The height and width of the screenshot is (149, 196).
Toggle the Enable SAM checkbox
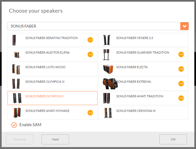pyautogui.click(x=14, y=125)
